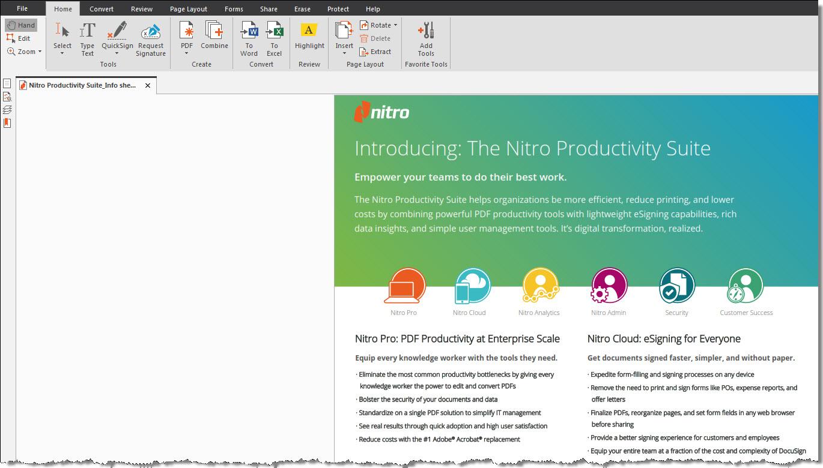Click the Insert pages icon
Viewport: 823px width, 468px height.
click(344, 31)
